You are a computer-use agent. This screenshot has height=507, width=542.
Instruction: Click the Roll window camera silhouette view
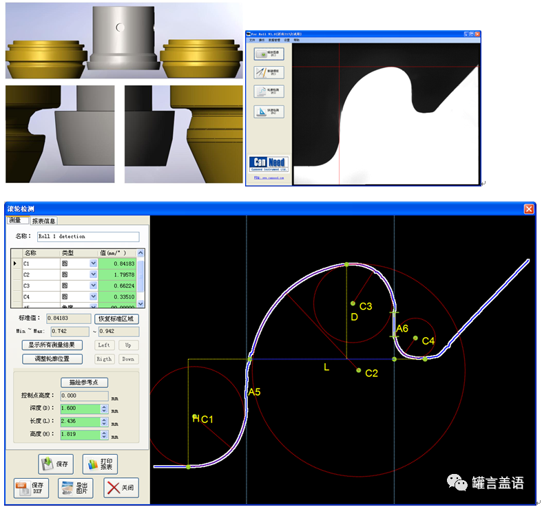point(386,114)
